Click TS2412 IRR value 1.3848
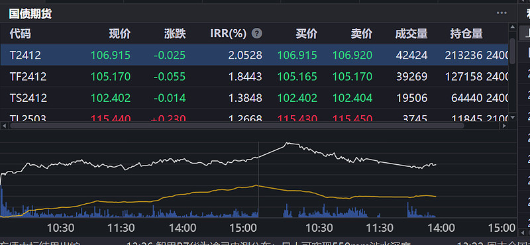 245,99
